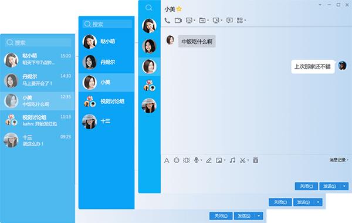Open the 秘小萌 conversation timed 15:20

pos(38,60)
